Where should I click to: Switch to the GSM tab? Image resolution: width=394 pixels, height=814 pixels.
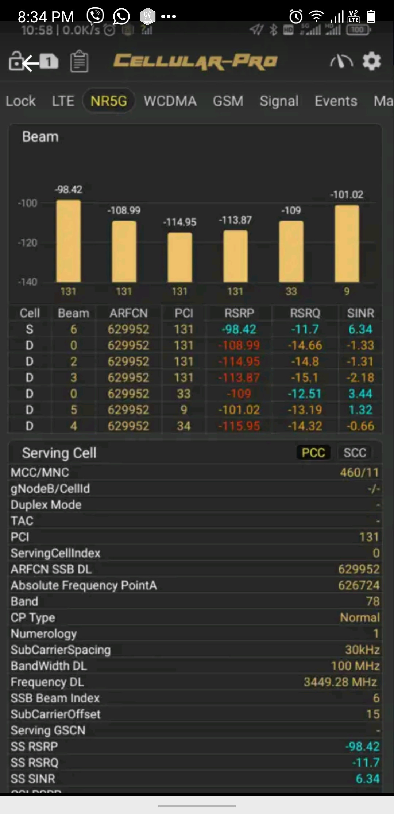[x=228, y=101]
